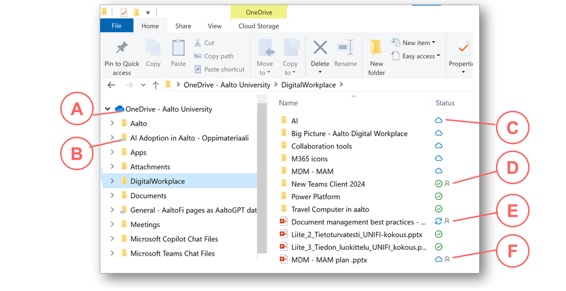Click cloud status icon of MDM - MAM plan.pptx
The height and width of the screenshot is (291, 566).
click(x=439, y=259)
